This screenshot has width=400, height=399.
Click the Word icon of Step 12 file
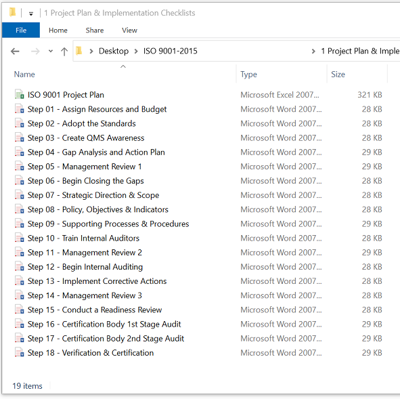point(20,266)
